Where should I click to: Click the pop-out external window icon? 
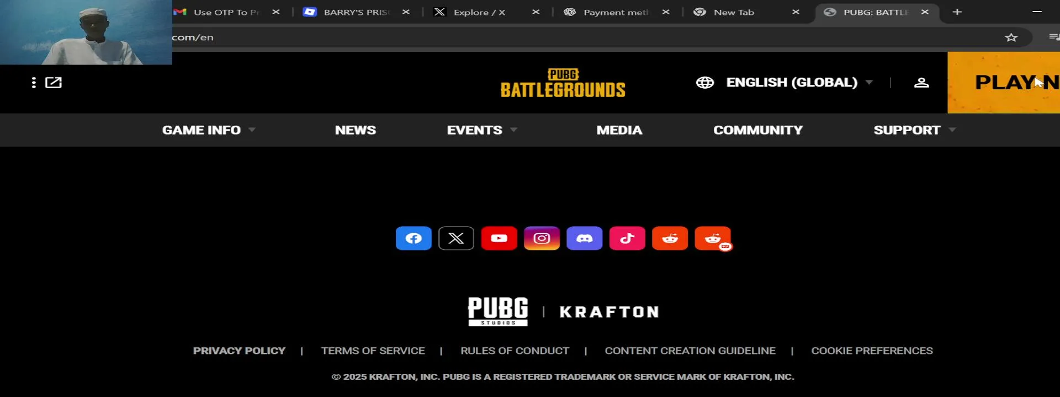tap(54, 83)
